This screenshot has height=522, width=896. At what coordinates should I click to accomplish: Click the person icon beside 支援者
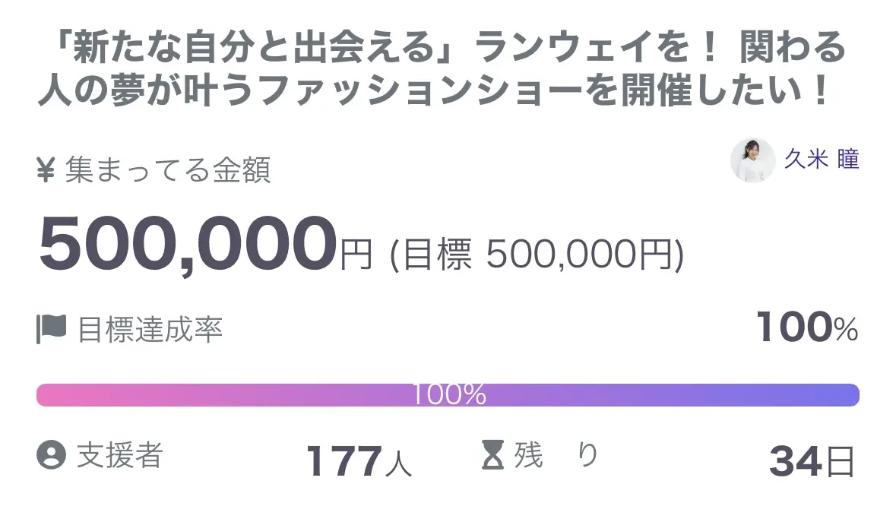52,455
